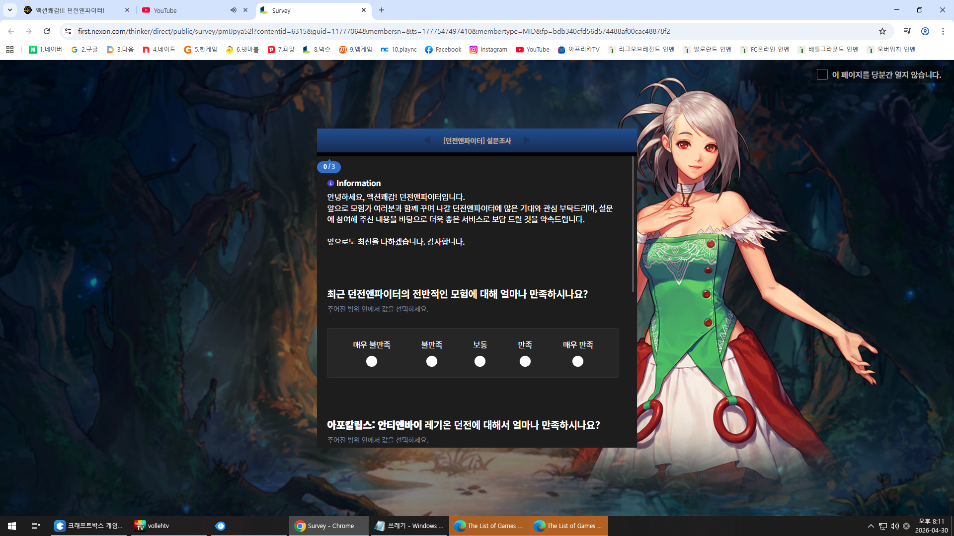The width and height of the screenshot is (954, 536).
Task: Open Instagram bookmark
Action: pyautogui.click(x=488, y=50)
